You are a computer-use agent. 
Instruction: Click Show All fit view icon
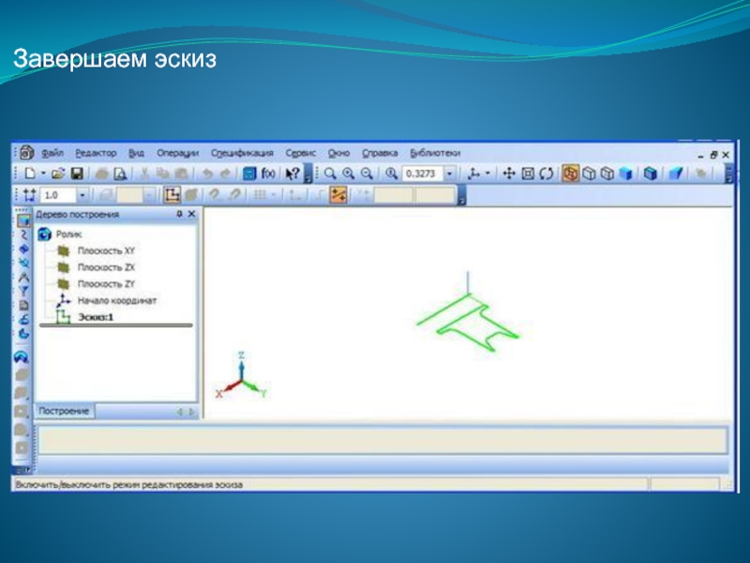(528, 174)
